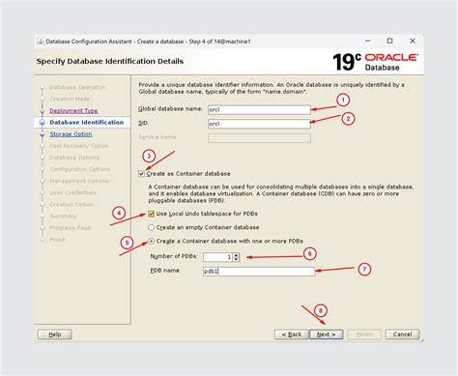Image resolution: width=458 pixels, height=376 pixels.
Task: Click Creation Option step
Action: 72,204
